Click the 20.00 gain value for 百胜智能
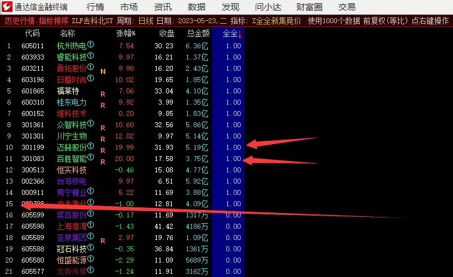 125,159
